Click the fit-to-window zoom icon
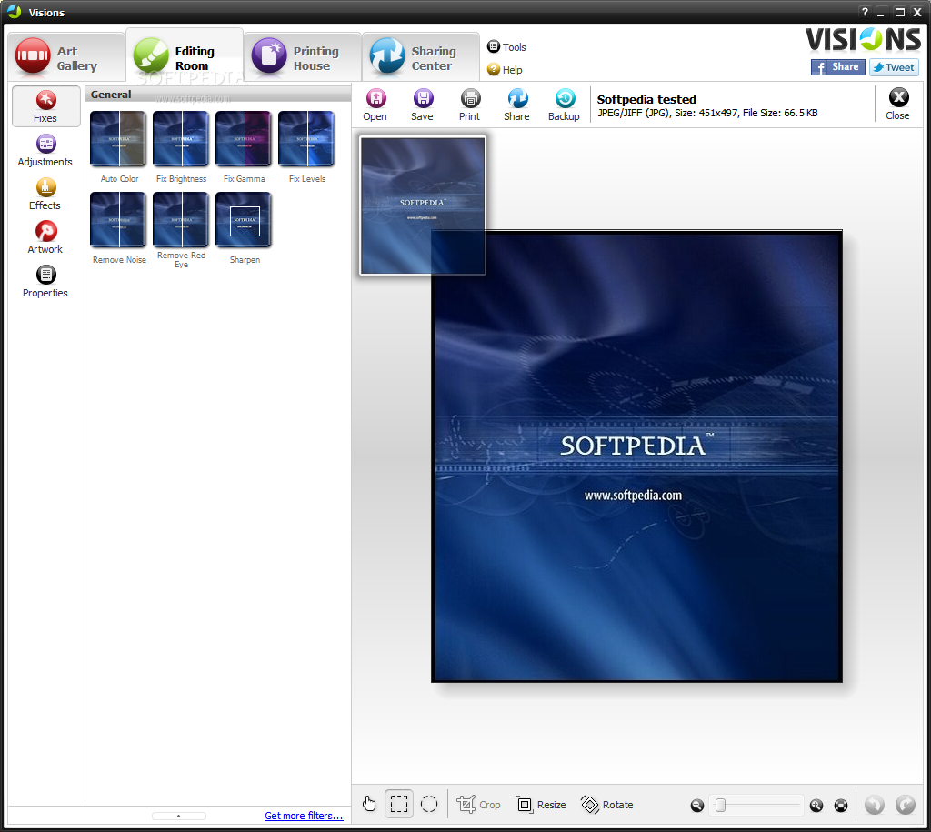 click(x=841, y=806)
